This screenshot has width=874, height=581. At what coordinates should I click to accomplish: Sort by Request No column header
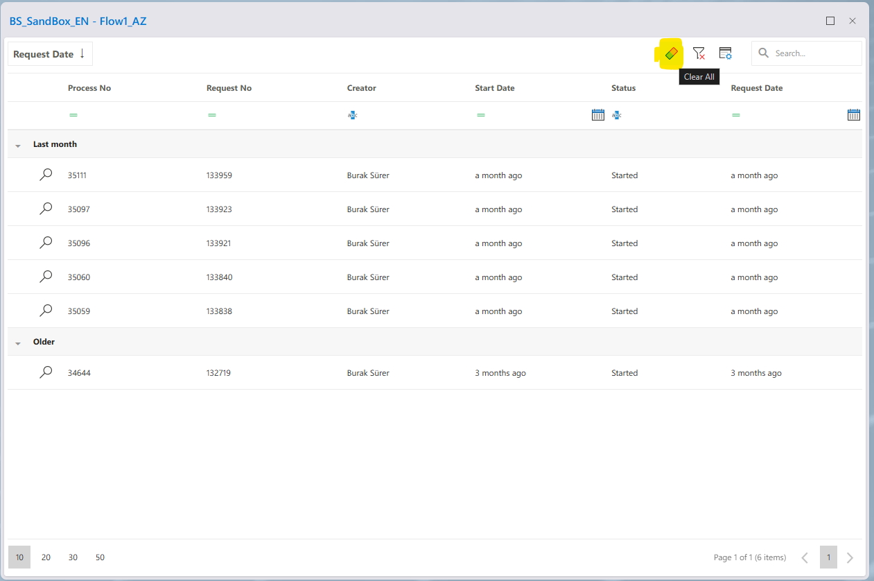(x=229, y=88)
